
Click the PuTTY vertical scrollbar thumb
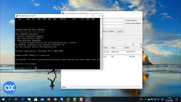[101, 52]
